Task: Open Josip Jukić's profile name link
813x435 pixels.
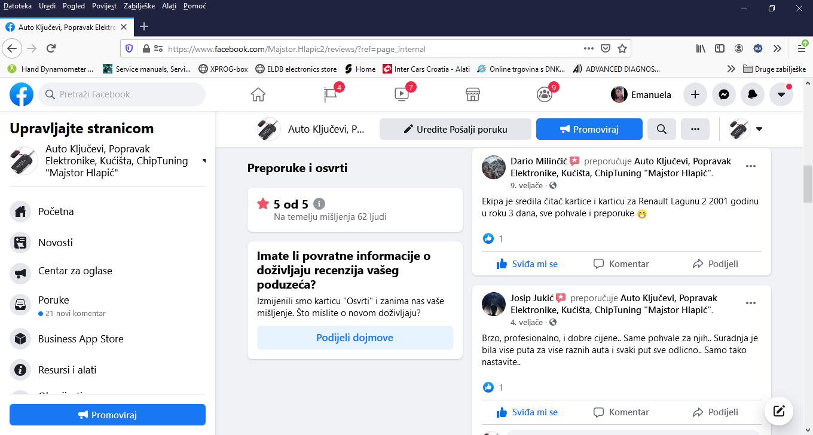Action: point(532,298)
